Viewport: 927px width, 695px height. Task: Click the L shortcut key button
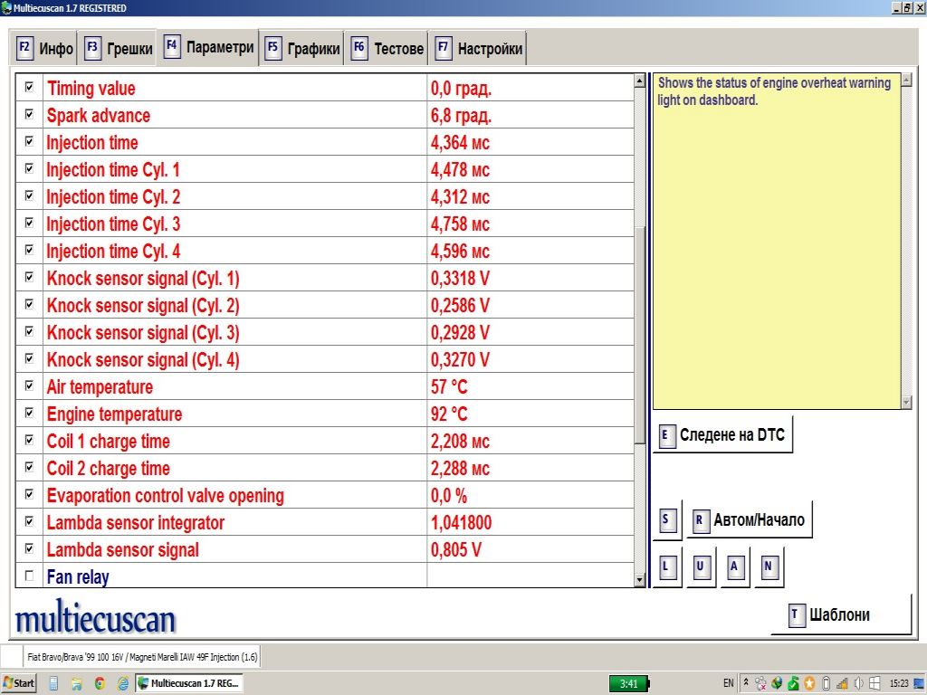click(666, 567)
